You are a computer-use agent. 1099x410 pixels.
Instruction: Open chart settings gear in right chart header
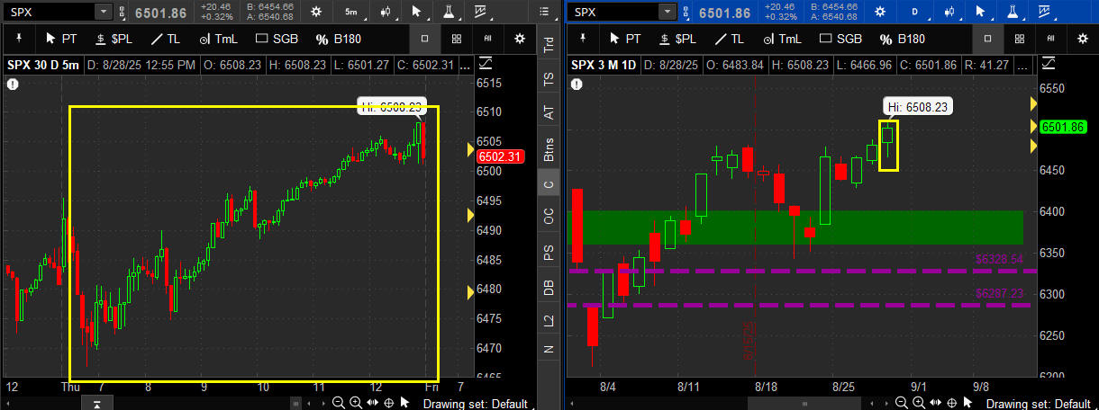click(878, 12)
